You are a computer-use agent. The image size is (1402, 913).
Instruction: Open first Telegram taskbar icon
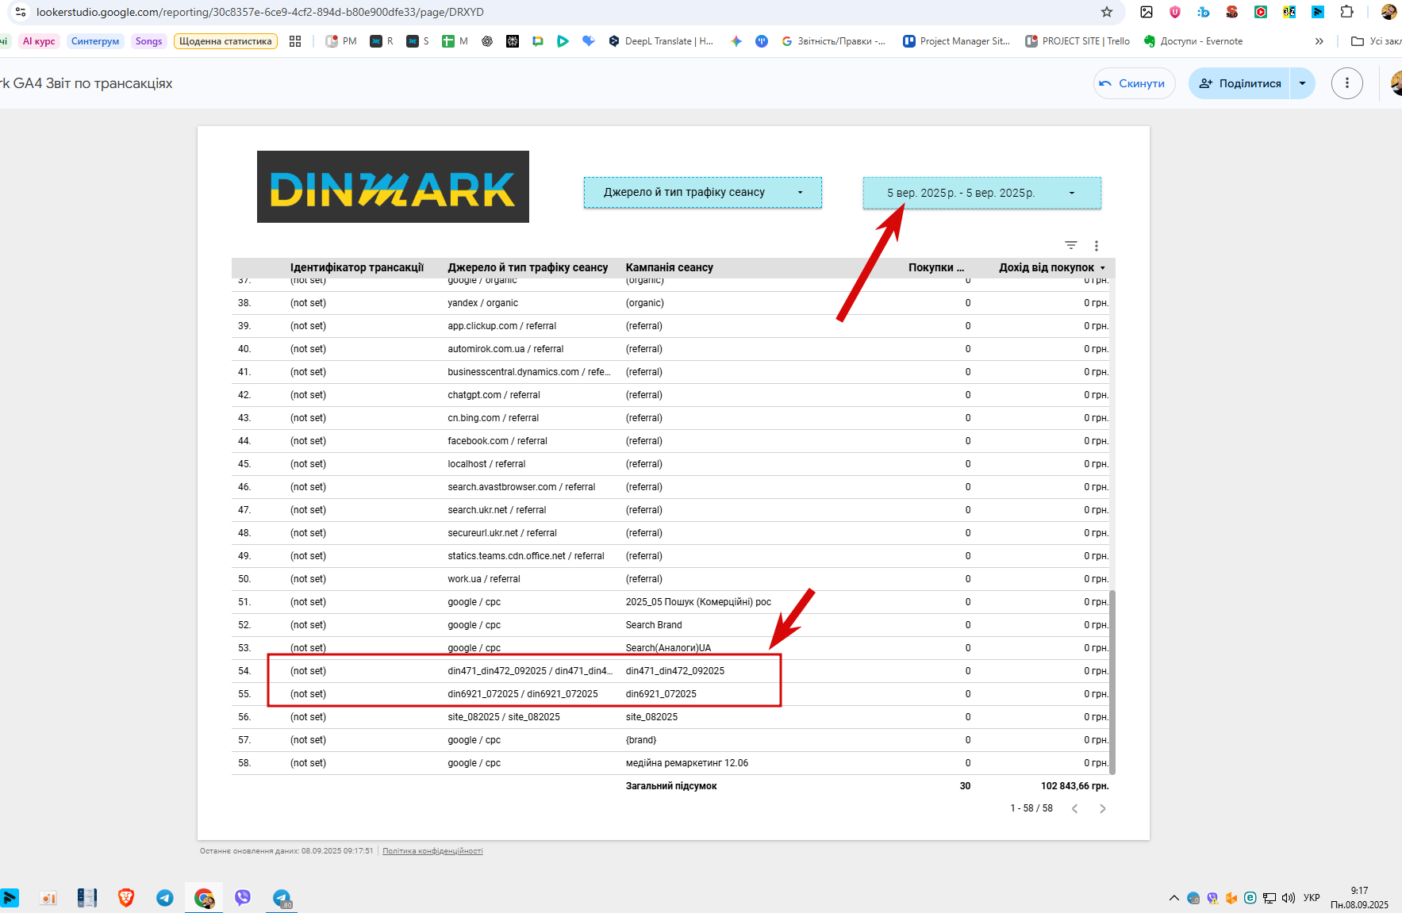165,897
